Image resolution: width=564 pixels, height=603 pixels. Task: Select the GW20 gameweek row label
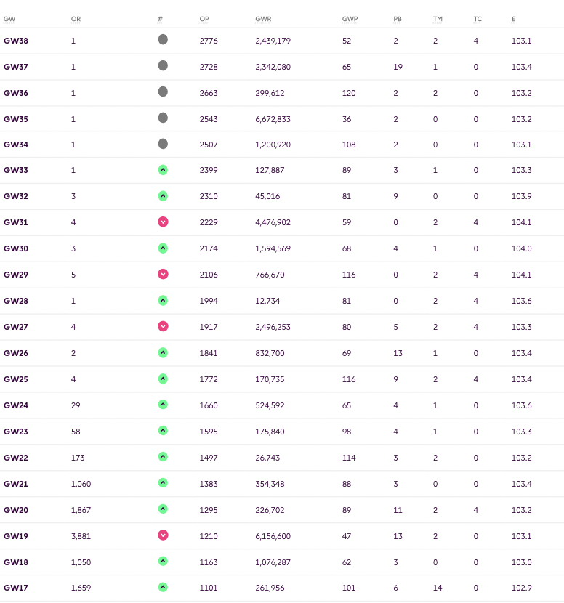(16, 509)
